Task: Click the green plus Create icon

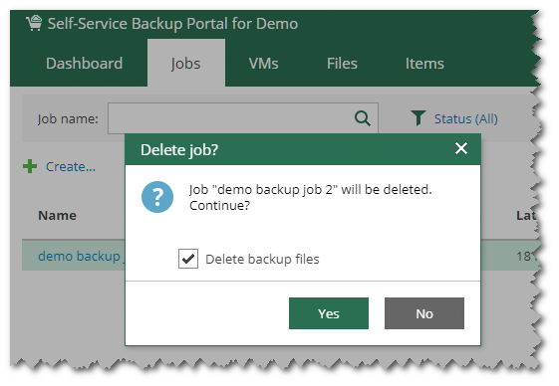Action: point(30,166)
